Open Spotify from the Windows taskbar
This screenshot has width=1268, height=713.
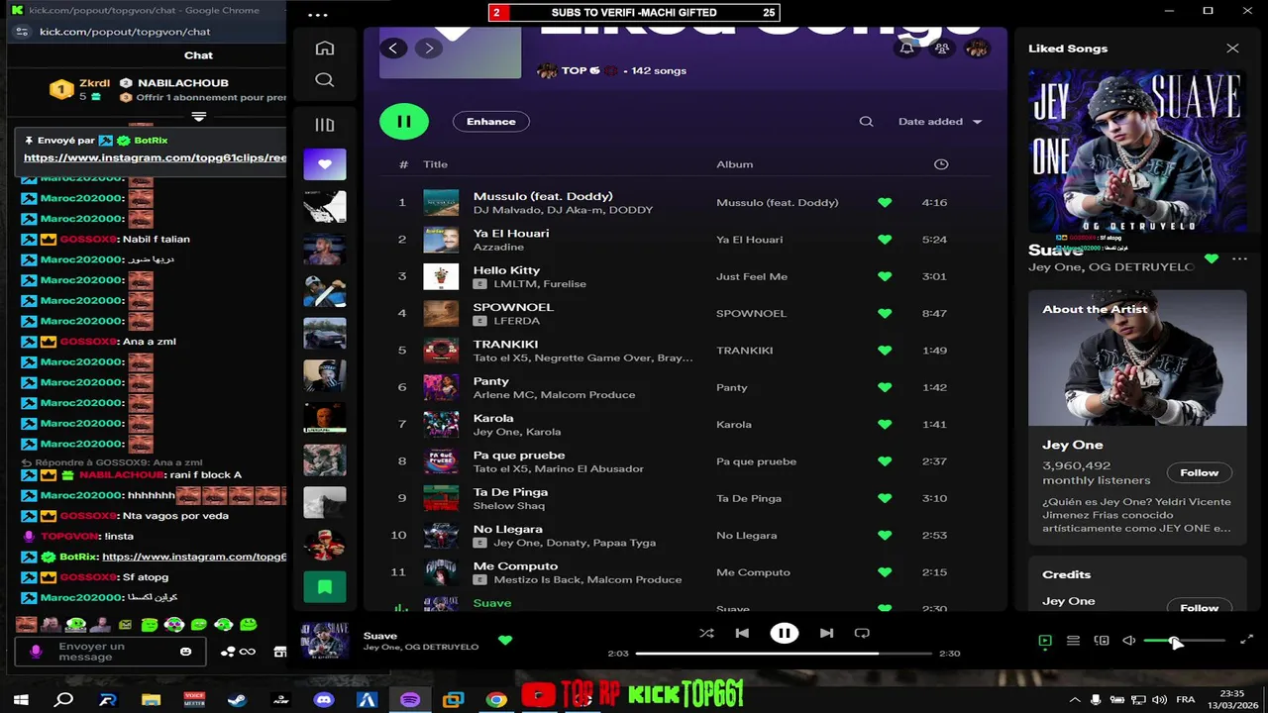pos(409,699)
